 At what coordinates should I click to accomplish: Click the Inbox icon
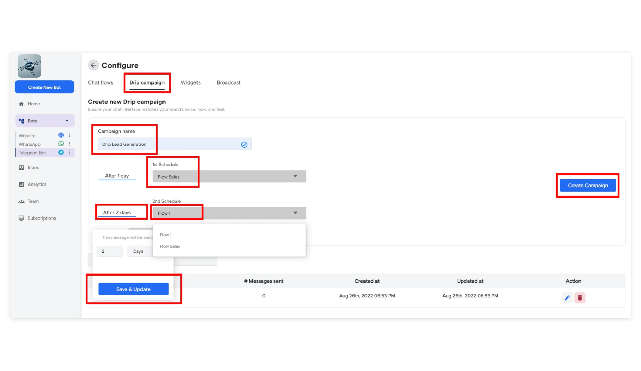coord(21,168)
